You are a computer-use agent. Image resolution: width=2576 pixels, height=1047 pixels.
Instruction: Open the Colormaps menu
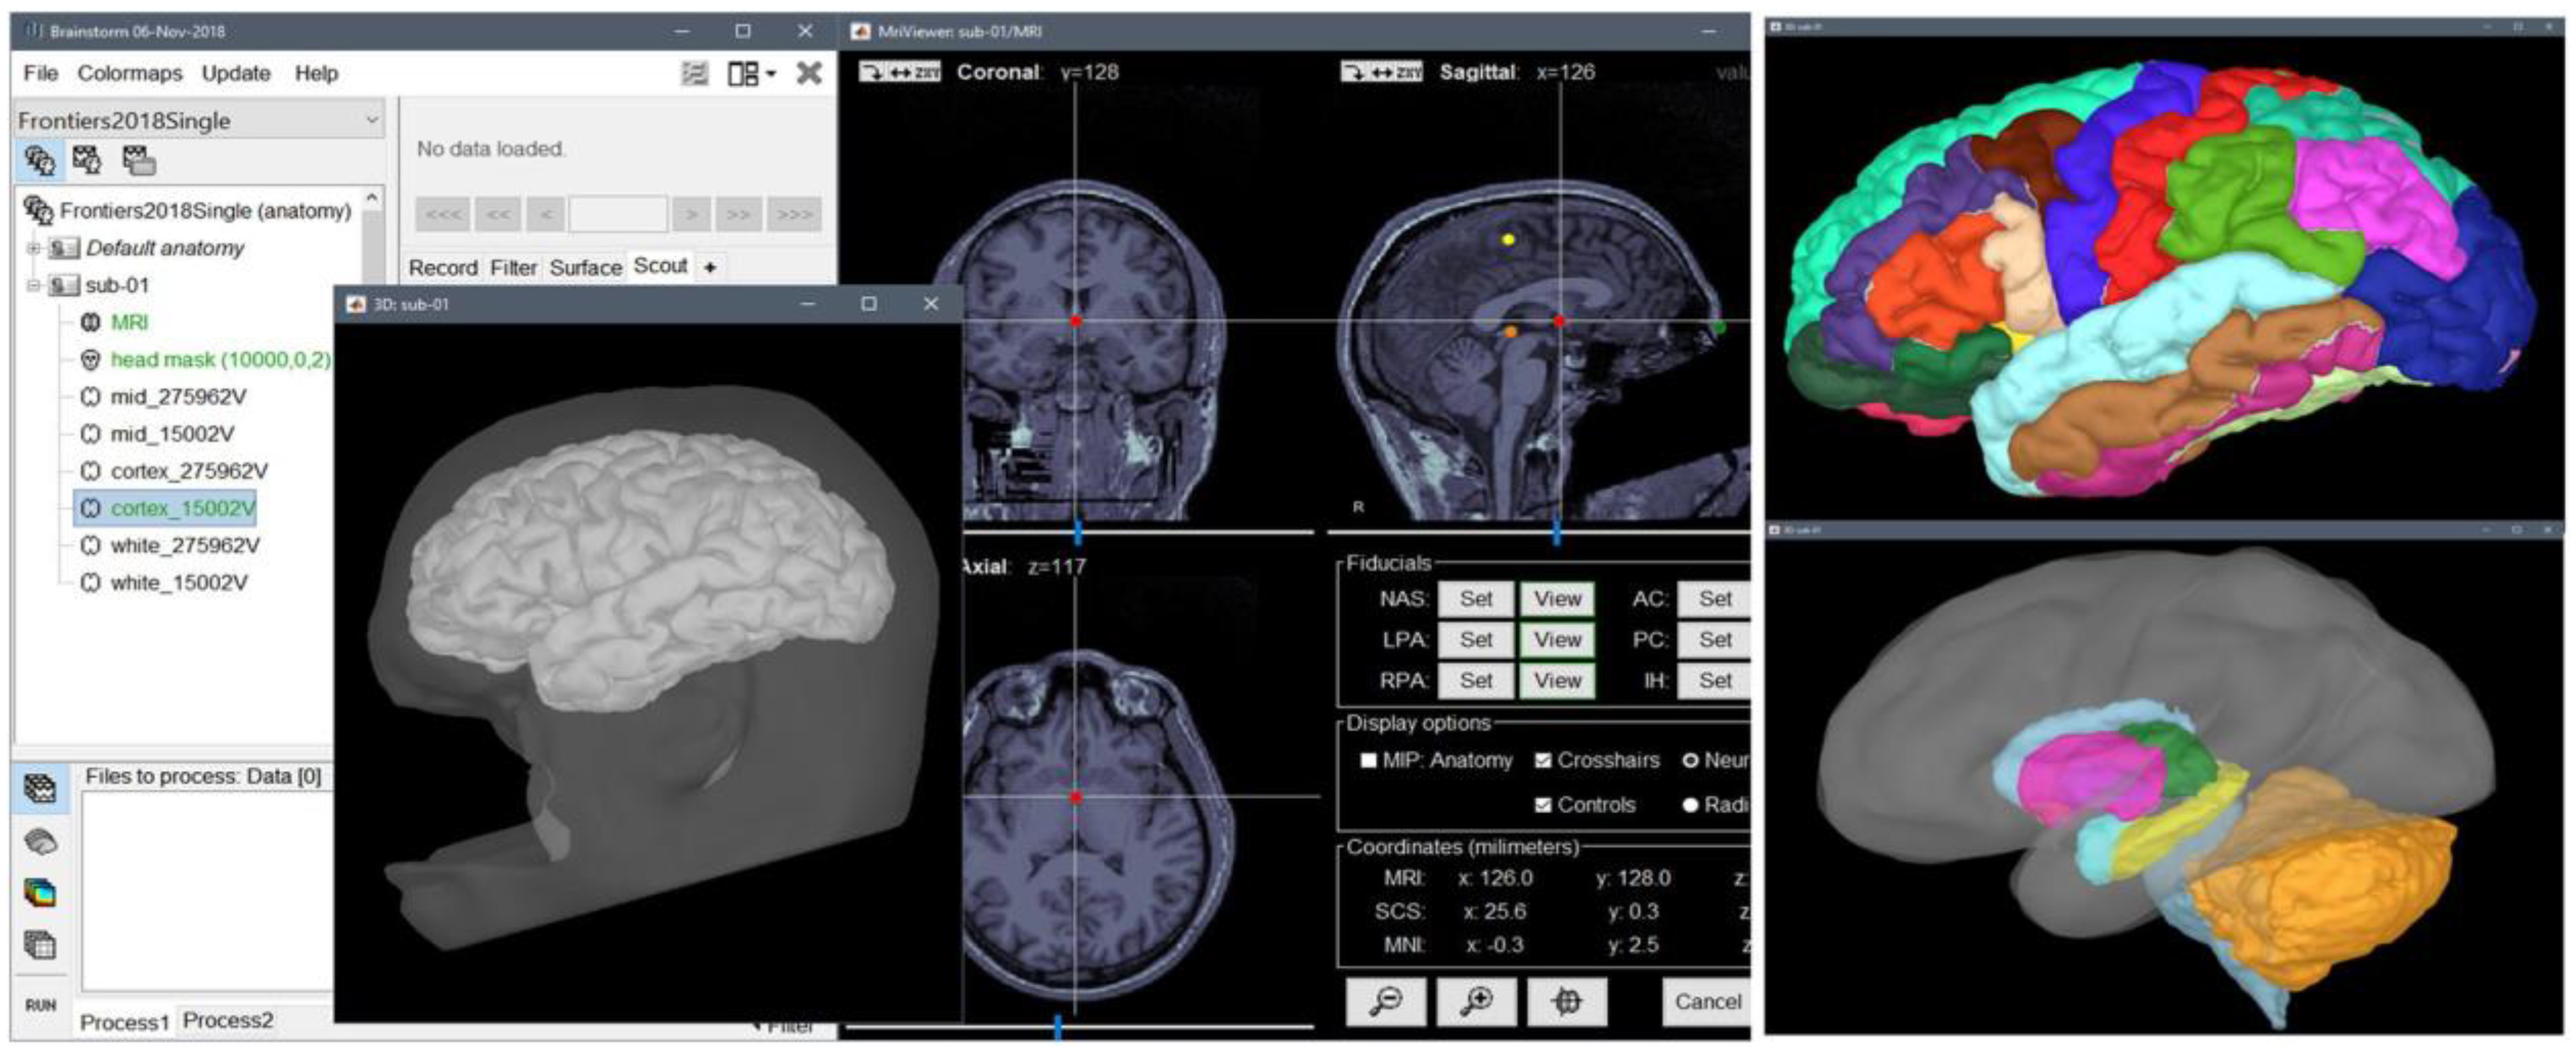(130, 73)
